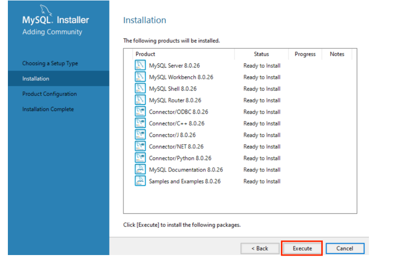Click the MySQL Router 8.0.26 product icon

tap(140, 100)
